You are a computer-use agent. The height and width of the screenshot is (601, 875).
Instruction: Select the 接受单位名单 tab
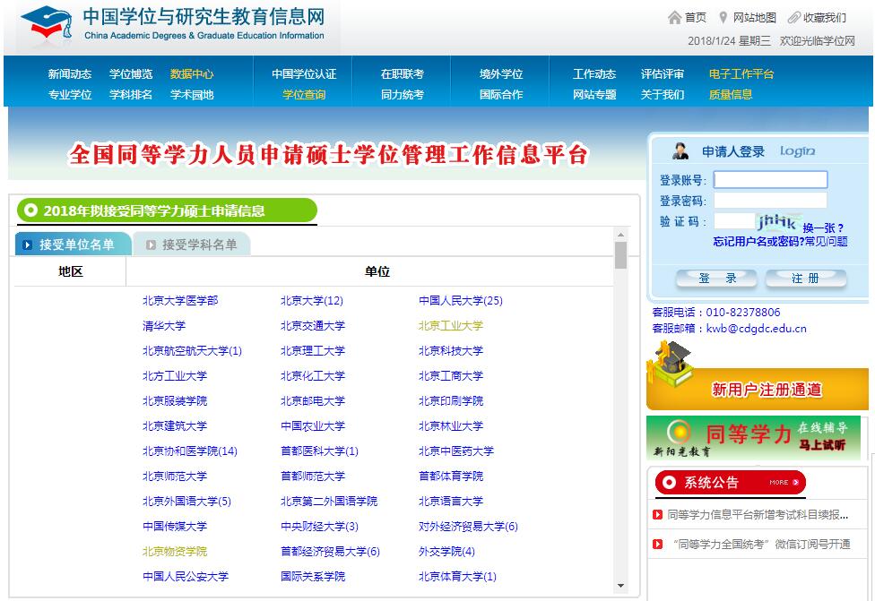point(74,245)
